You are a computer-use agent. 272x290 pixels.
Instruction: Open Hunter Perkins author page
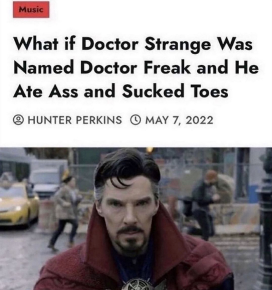pos(75,120)
